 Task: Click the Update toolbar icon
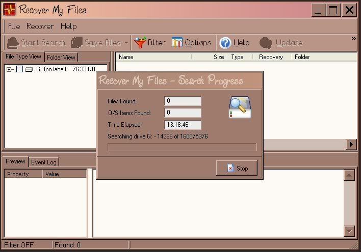pyautogui.click(x=266, y=43)
